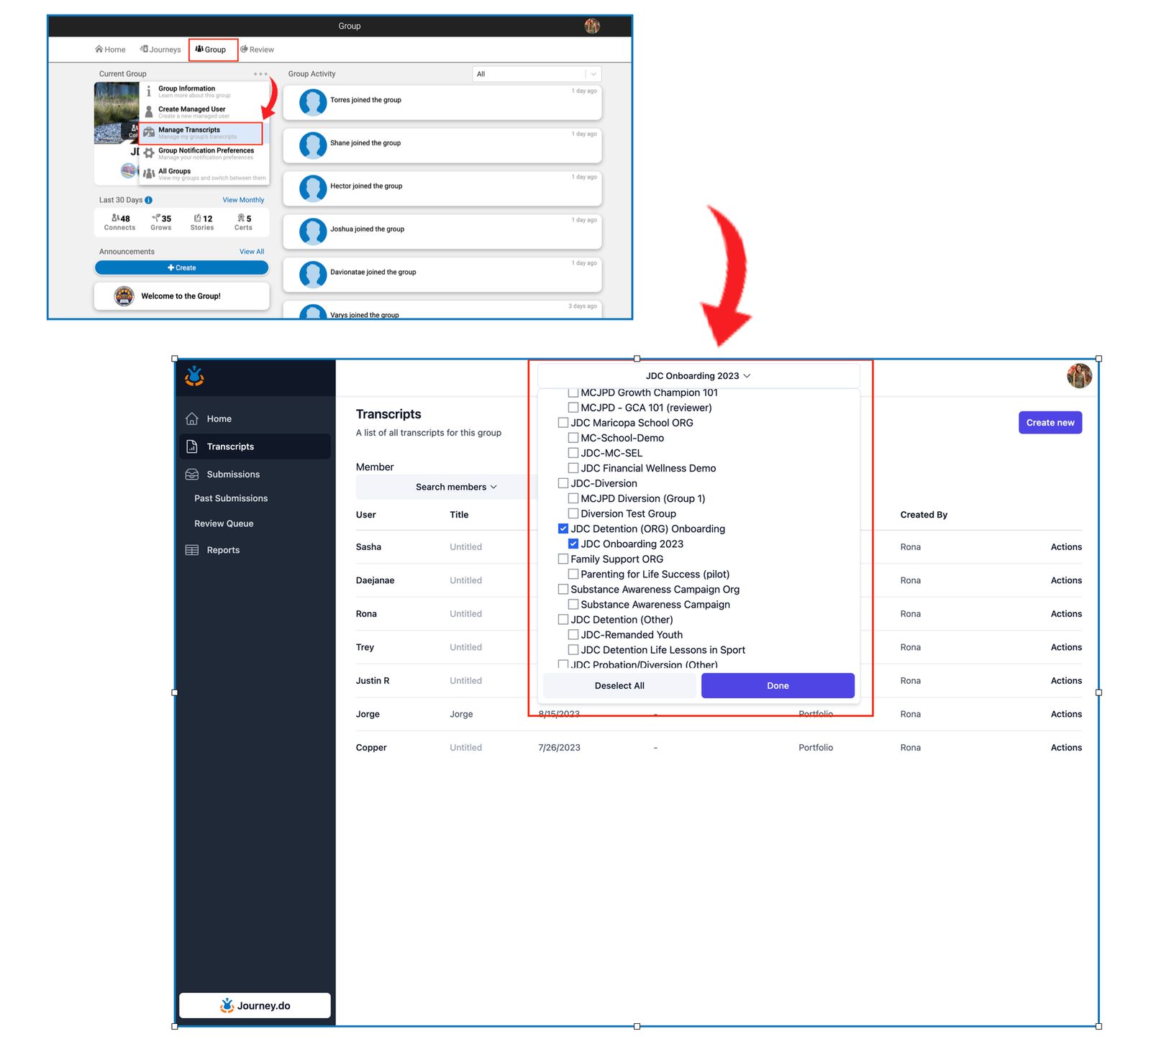The width and height of the screenshot is (1151, 1044).
Task: Open the Search members dropdown
Action: (456, 487)
